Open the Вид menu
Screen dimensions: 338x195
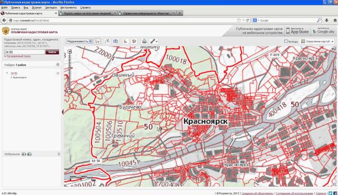pyautogui.click(x=26, y=7)
